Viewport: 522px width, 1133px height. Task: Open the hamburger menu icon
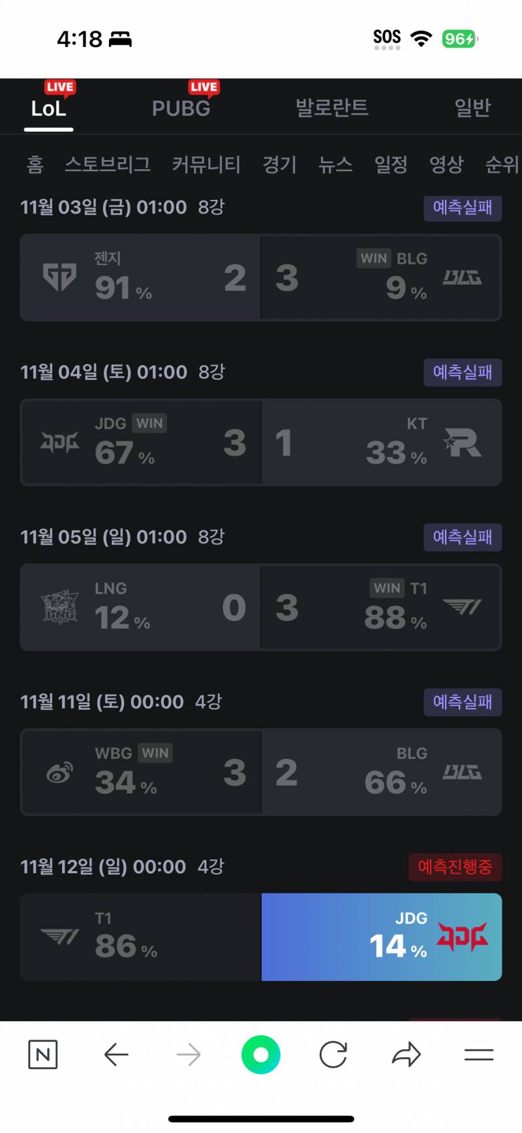(x=478, y=1054)
